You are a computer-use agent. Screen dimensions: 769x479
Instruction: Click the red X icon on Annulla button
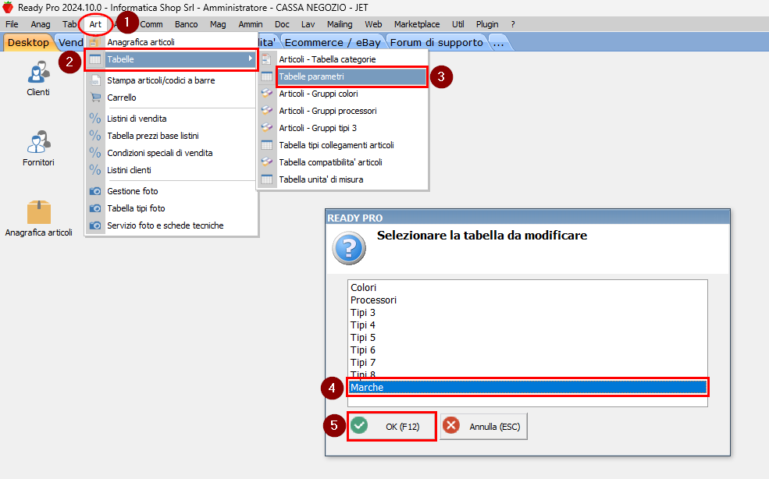click(450, 425)
